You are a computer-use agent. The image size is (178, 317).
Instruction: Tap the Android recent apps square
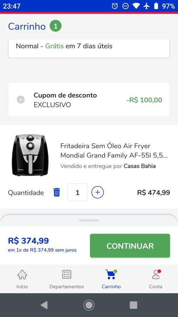click(x=133, y=305)
